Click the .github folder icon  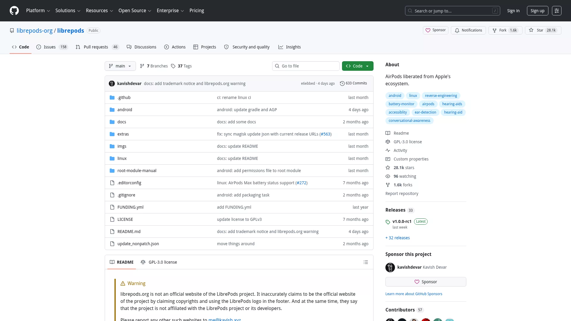[x=112, y=97]
